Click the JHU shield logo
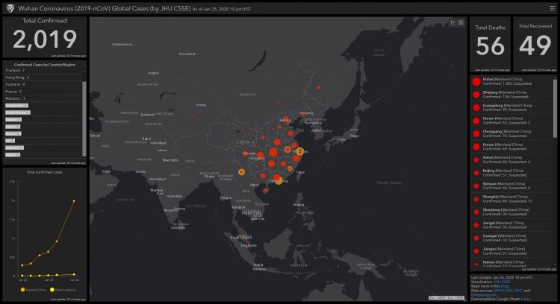Image resolution: width=560 pixels, height=304 pixels. (10, 8)
